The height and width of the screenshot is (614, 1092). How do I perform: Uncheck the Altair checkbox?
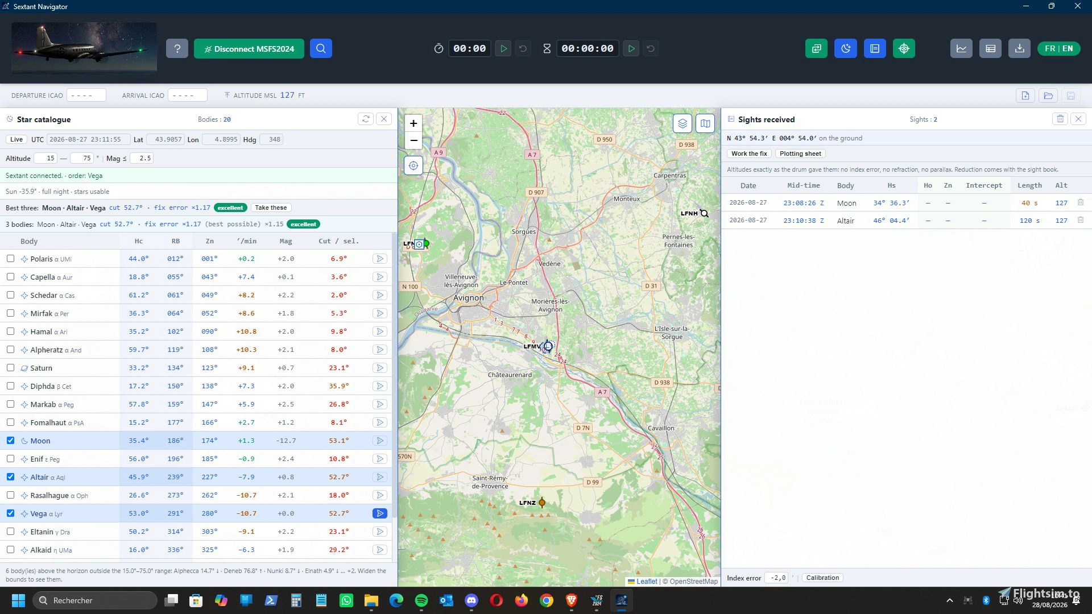[x=10, y=476]
